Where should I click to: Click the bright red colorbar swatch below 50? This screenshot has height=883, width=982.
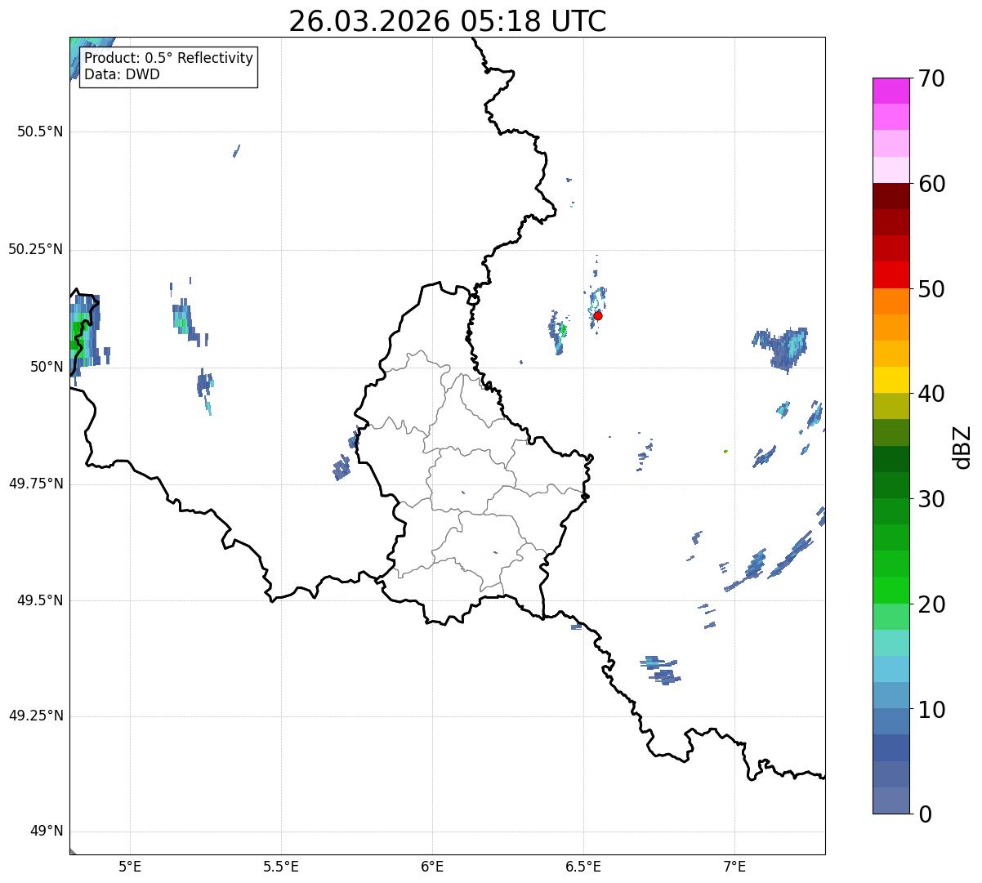890,275
